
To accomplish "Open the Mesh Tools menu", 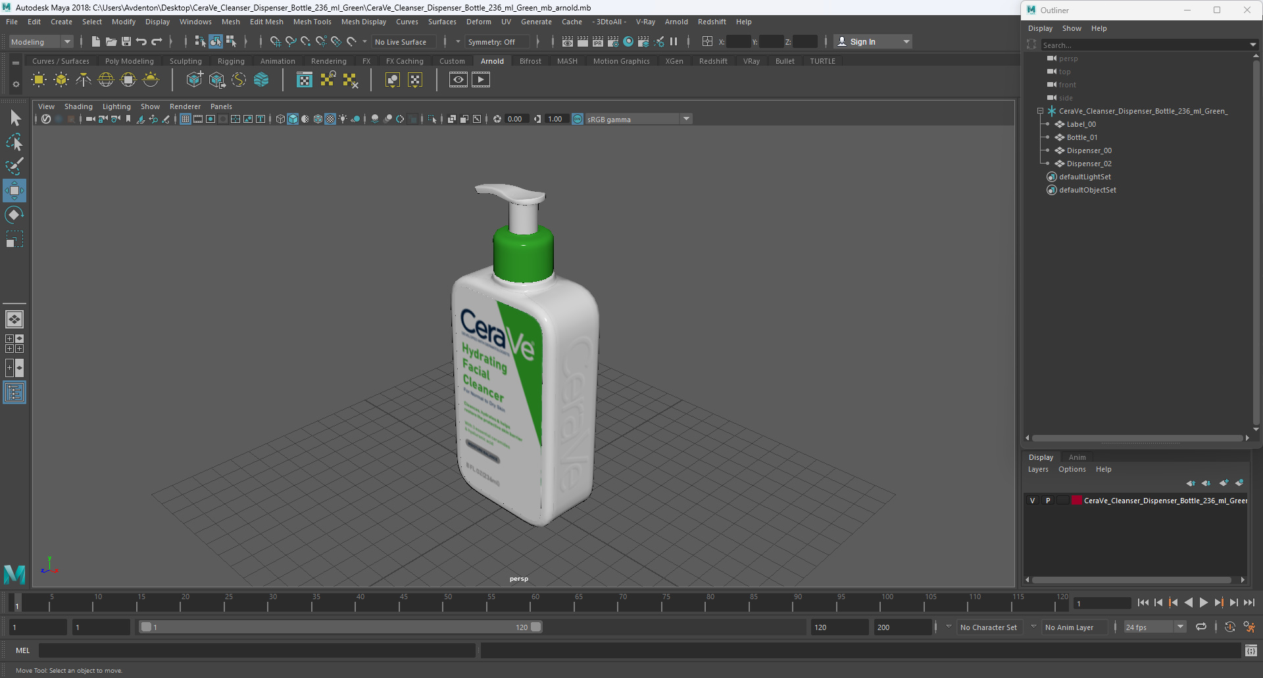I will tap(312, 22).
